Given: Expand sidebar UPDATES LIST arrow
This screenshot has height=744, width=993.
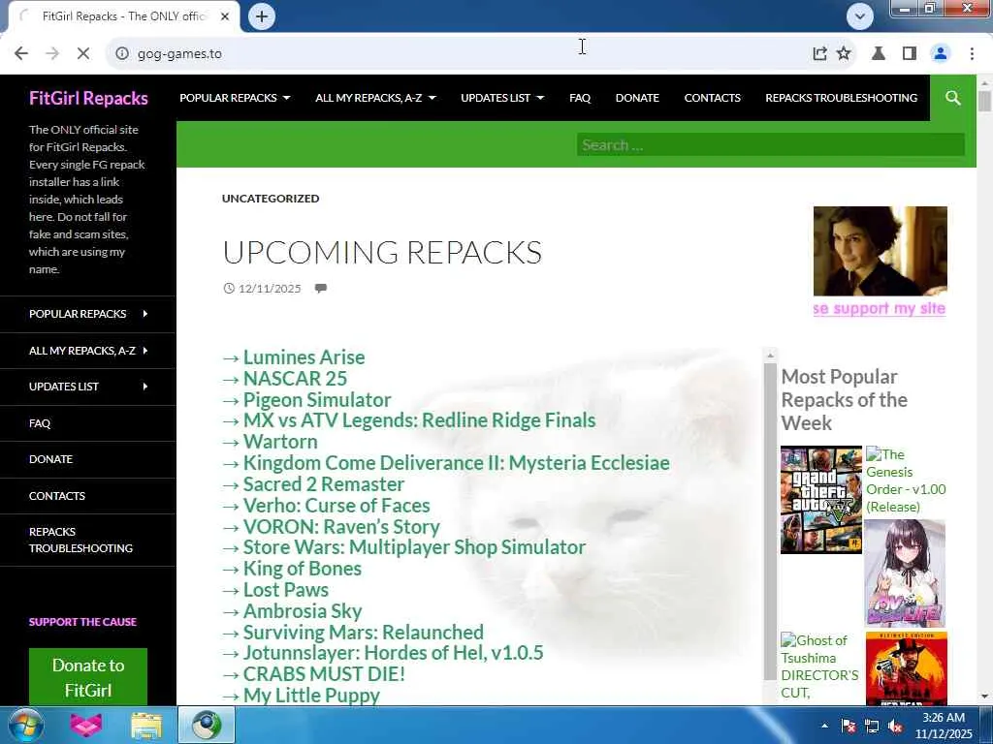Looking at the screenshot, I should pos(145,387).
